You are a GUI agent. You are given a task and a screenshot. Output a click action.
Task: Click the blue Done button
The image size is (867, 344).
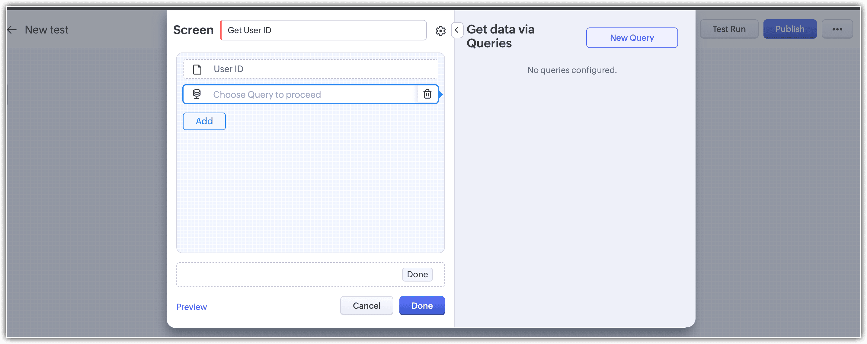click(422, 305)
